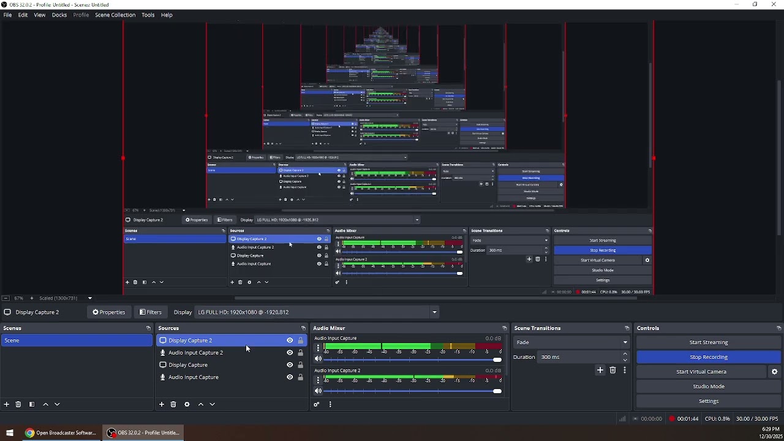Viewport: 784px width, 441px height.
Task: Add configurable transition plus icon
Action: tap(600, 370)
